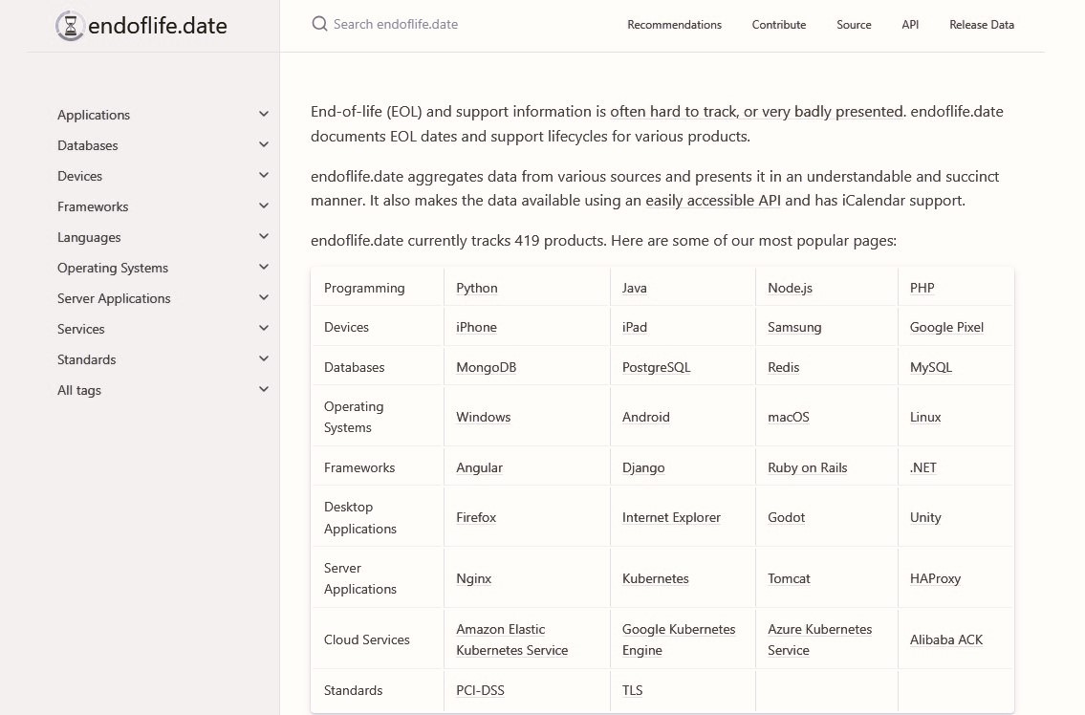Go to the API nav item
Image resolution: width=1085 pixels, height=715 pixels.
910,25
